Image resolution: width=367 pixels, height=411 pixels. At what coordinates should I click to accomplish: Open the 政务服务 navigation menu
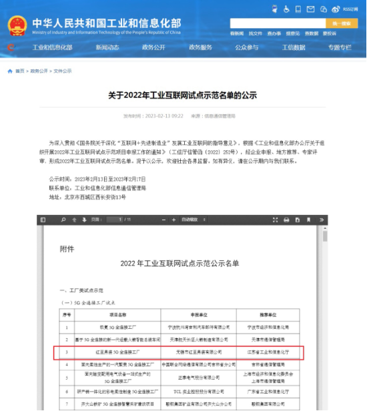pyautogui.click(x=201, y=47)
